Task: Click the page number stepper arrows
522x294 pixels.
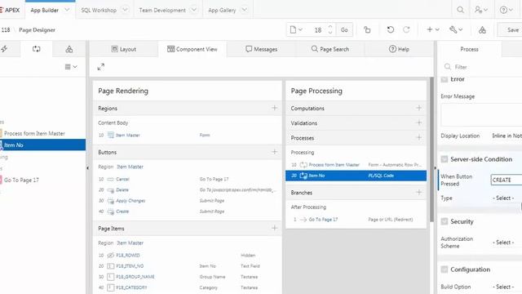Action: pyautogui.click(x=330, y=29)
